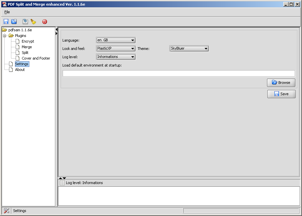Minimize the PDF Split and Merge window

click(x=286, y=4)
